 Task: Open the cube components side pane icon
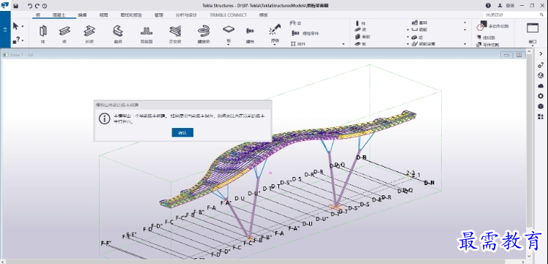click(x=541, y=106)
